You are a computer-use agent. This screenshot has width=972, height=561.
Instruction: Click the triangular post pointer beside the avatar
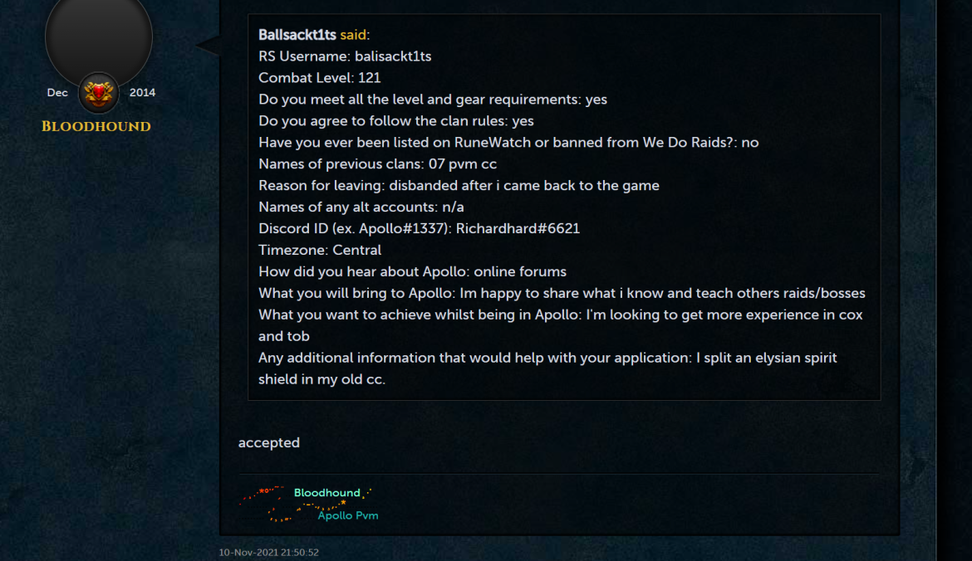(x=208, y=45)
